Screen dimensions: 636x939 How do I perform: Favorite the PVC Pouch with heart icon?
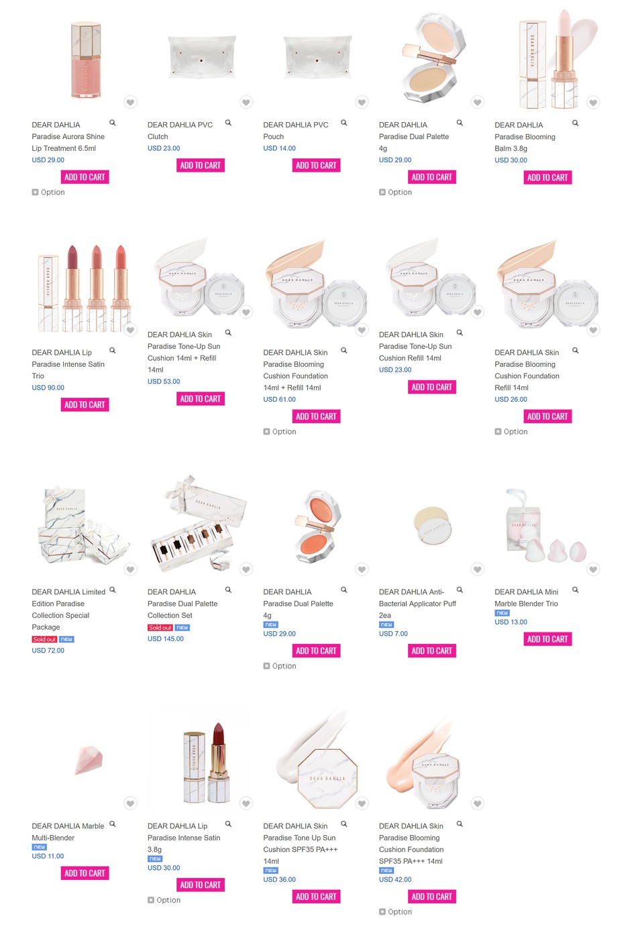click(362, 102)
